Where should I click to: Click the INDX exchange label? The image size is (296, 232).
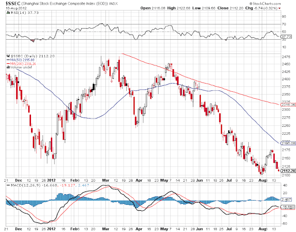click(x=114, y=4)
